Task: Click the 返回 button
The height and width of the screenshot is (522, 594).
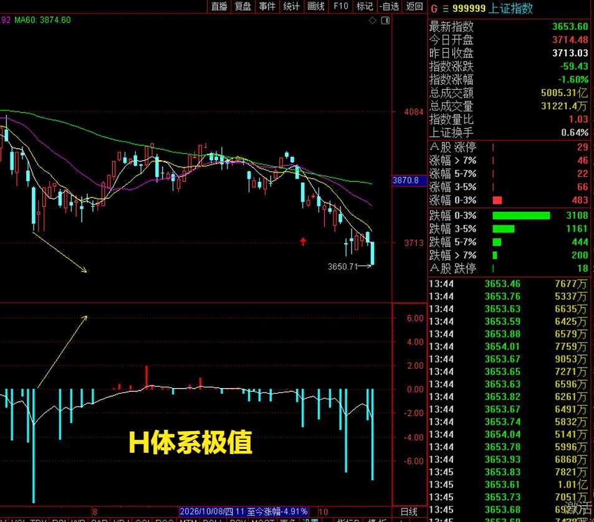Action: click(414, 6)
